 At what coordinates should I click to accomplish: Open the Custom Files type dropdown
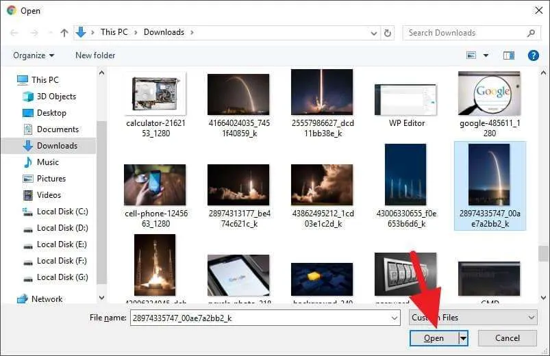point(473,318)
